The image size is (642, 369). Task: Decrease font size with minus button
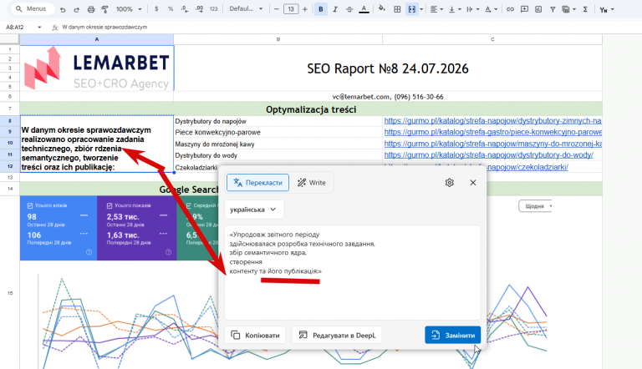pyautogui.click(x=277, y=9)
